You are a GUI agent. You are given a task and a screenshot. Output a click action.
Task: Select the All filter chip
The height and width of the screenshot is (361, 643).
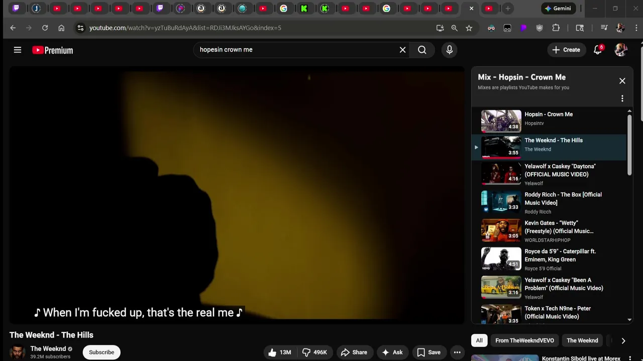click(479, 340)
